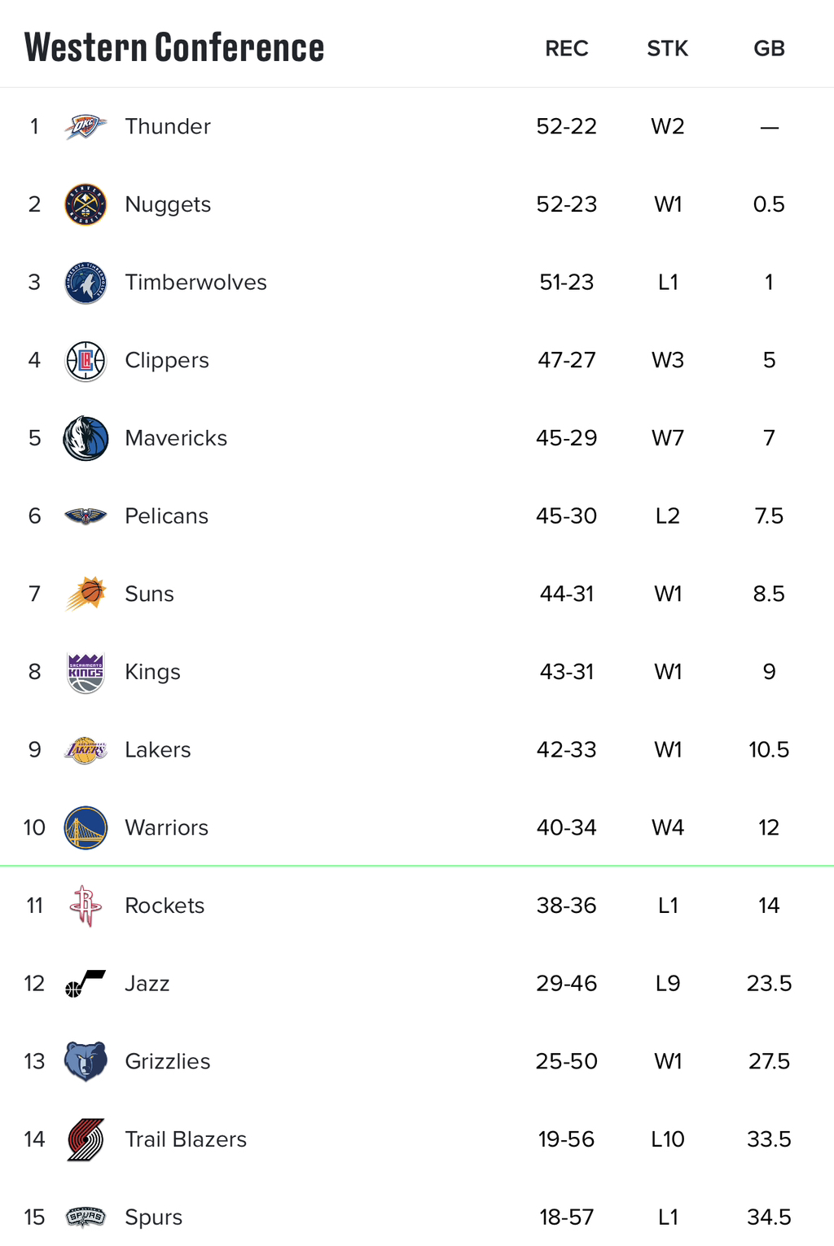Tap the Nuggets team logo
Viewport: 834px width, 1246px height.
point(86,204)
